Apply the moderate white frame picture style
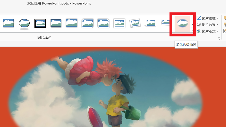This screenshot has height=127, width=226. [x=119, y=23]
